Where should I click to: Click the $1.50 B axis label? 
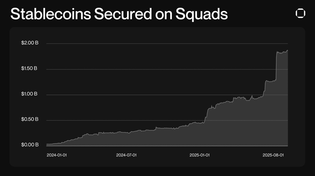point(29,68)
